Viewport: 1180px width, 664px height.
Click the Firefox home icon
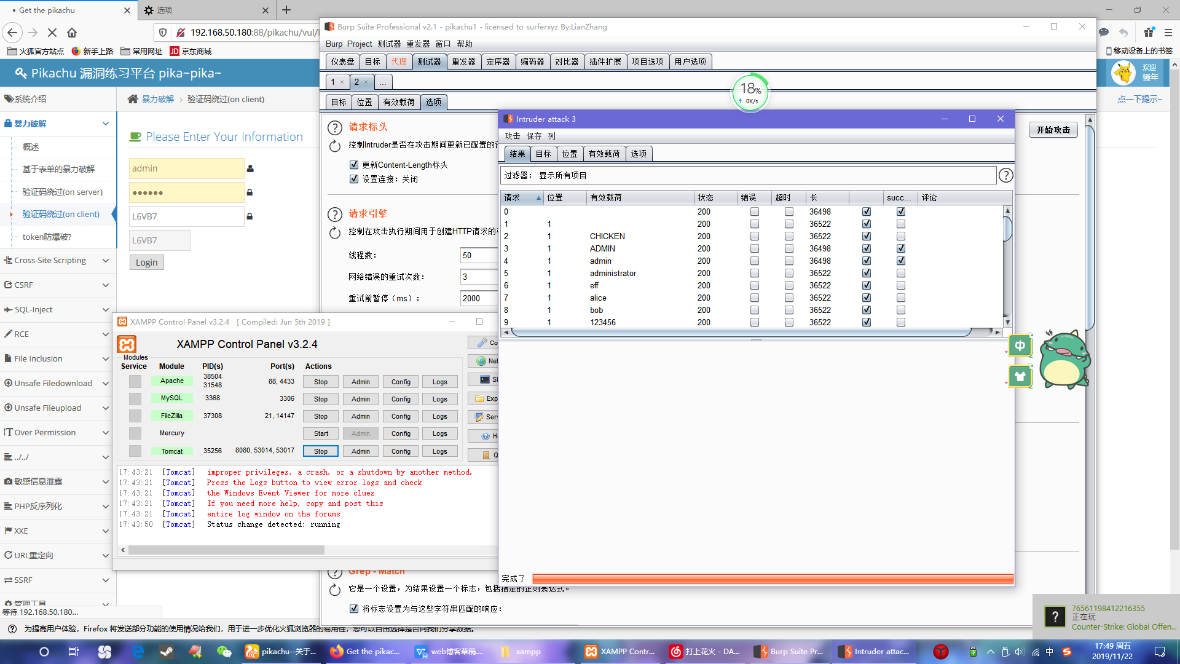(x=72, y=33)
